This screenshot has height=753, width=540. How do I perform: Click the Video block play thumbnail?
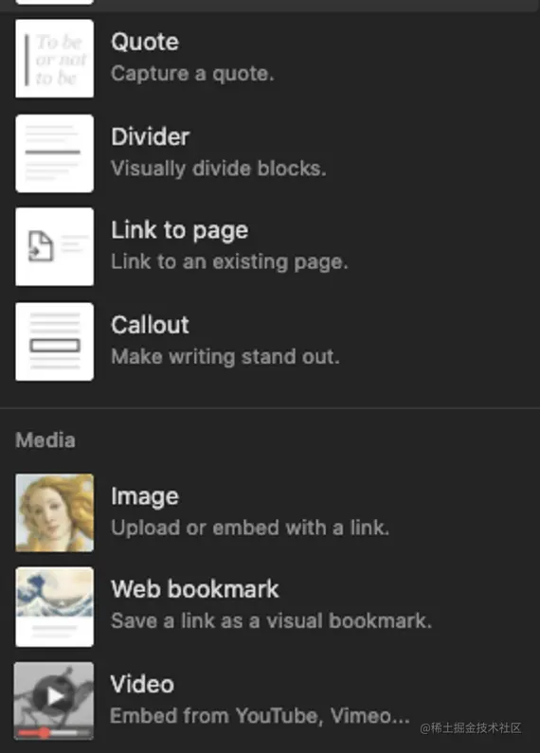click(54, 701)
